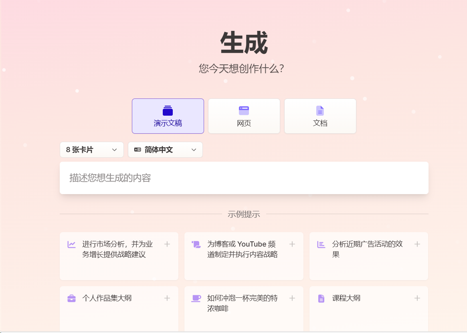Click the plus on the 课程大纲 card

(x=417, y=298)
